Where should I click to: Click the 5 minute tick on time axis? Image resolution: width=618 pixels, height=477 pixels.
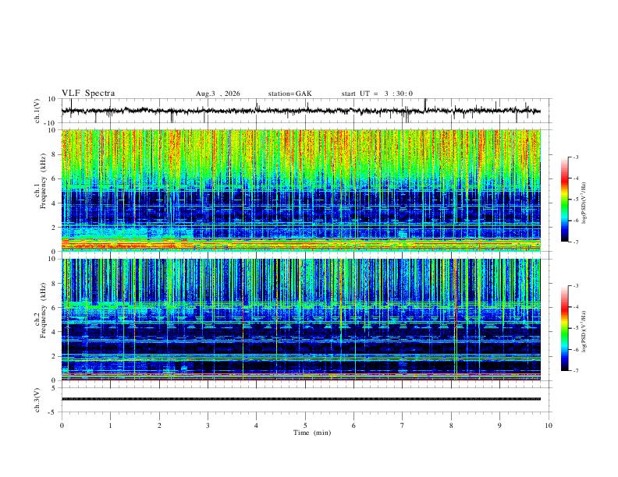point(305,426)
